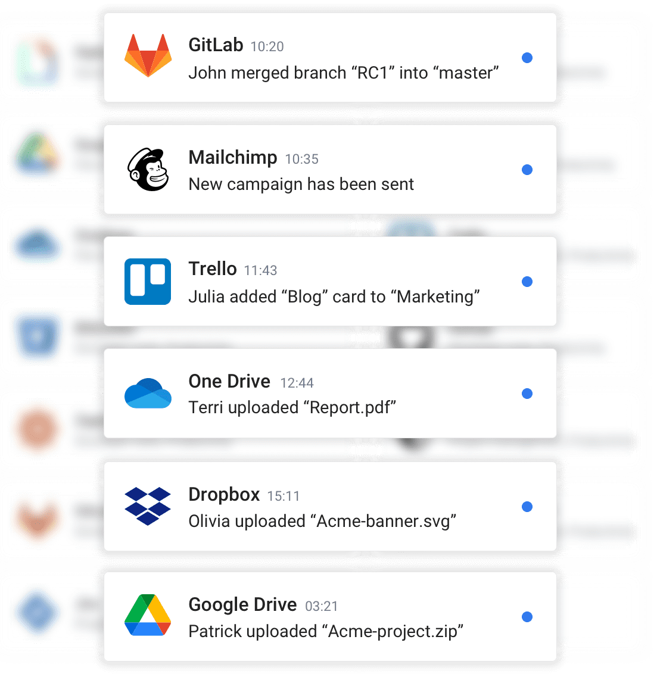Open "New campaign has been sent" message

point(301,185)
